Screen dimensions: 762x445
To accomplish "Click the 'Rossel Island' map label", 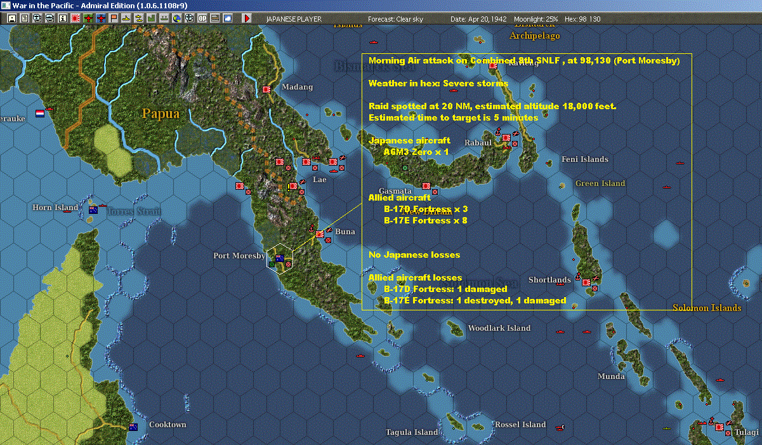I will (520, 424).
